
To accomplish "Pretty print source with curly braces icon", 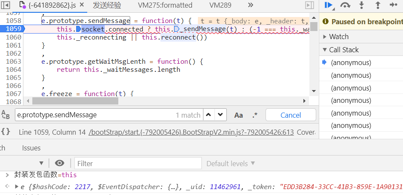I will click(x=6, y=132).
